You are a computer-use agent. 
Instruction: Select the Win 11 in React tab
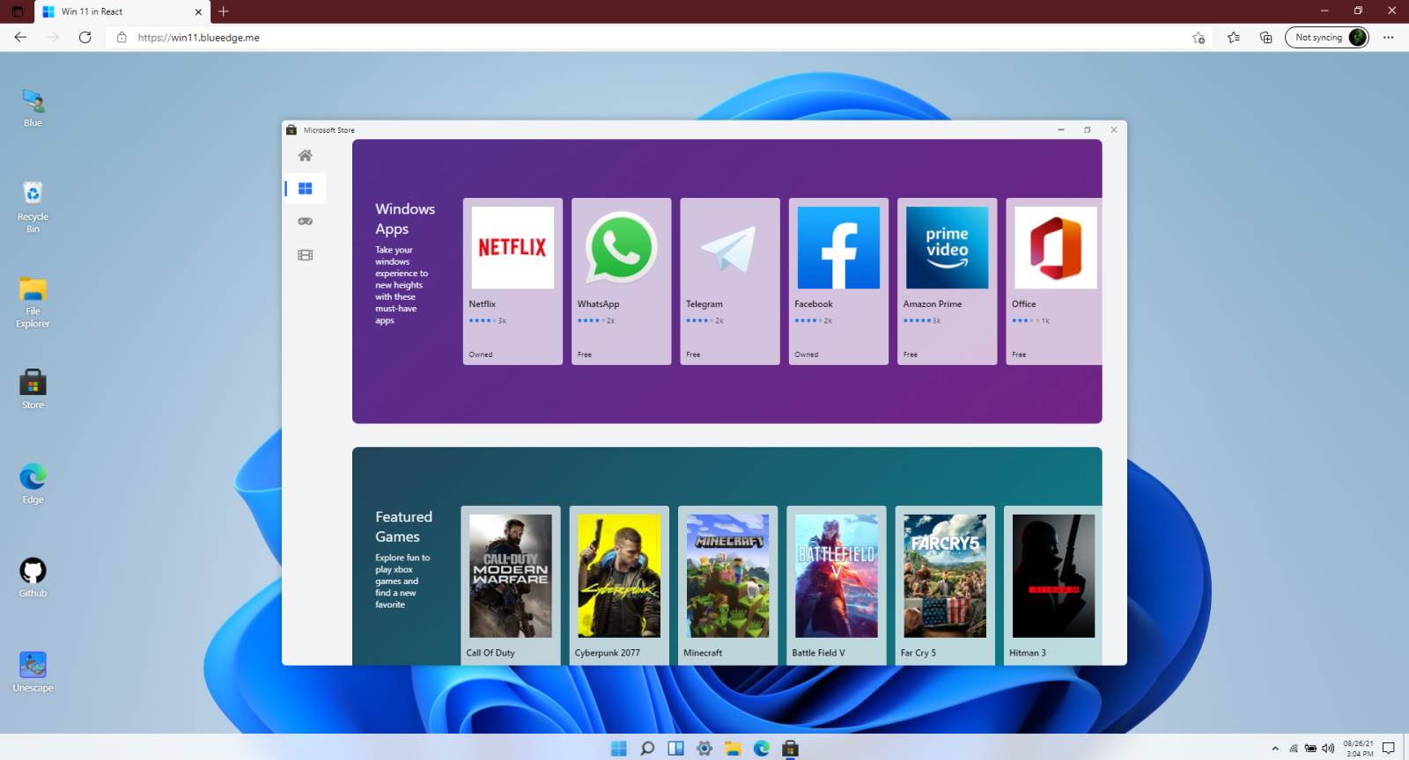pyautogui.click(x=122, y=11)
